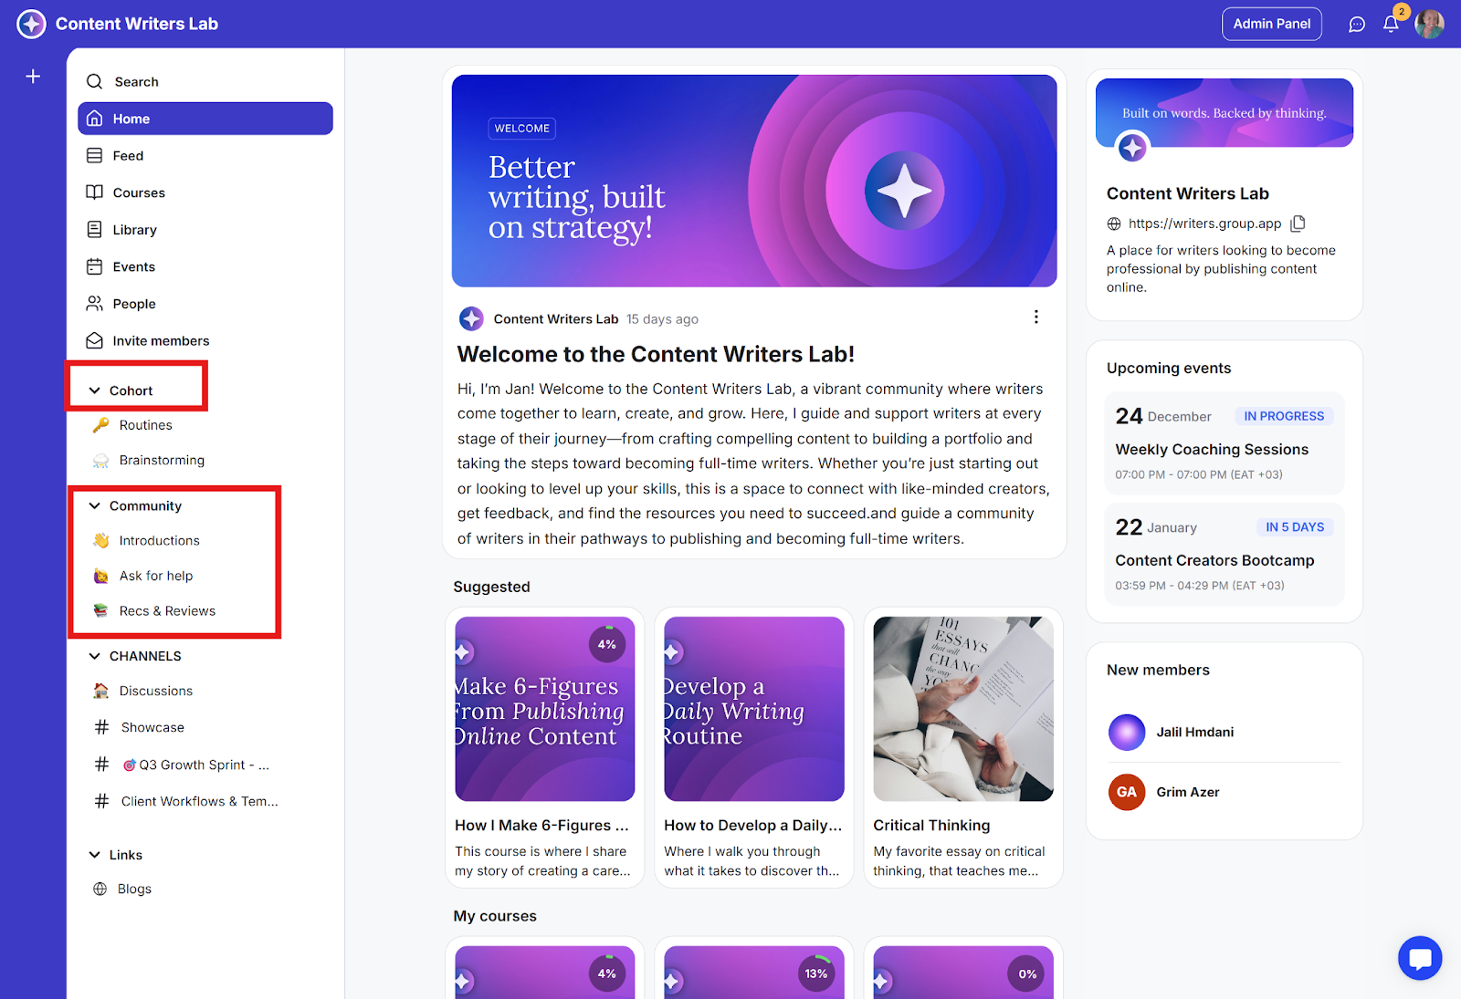Image resolution: width=1461 pixels, height=999 pixels.
Task: Click the Content Writers Lab logo icon
Action: (x=31, y=24)
